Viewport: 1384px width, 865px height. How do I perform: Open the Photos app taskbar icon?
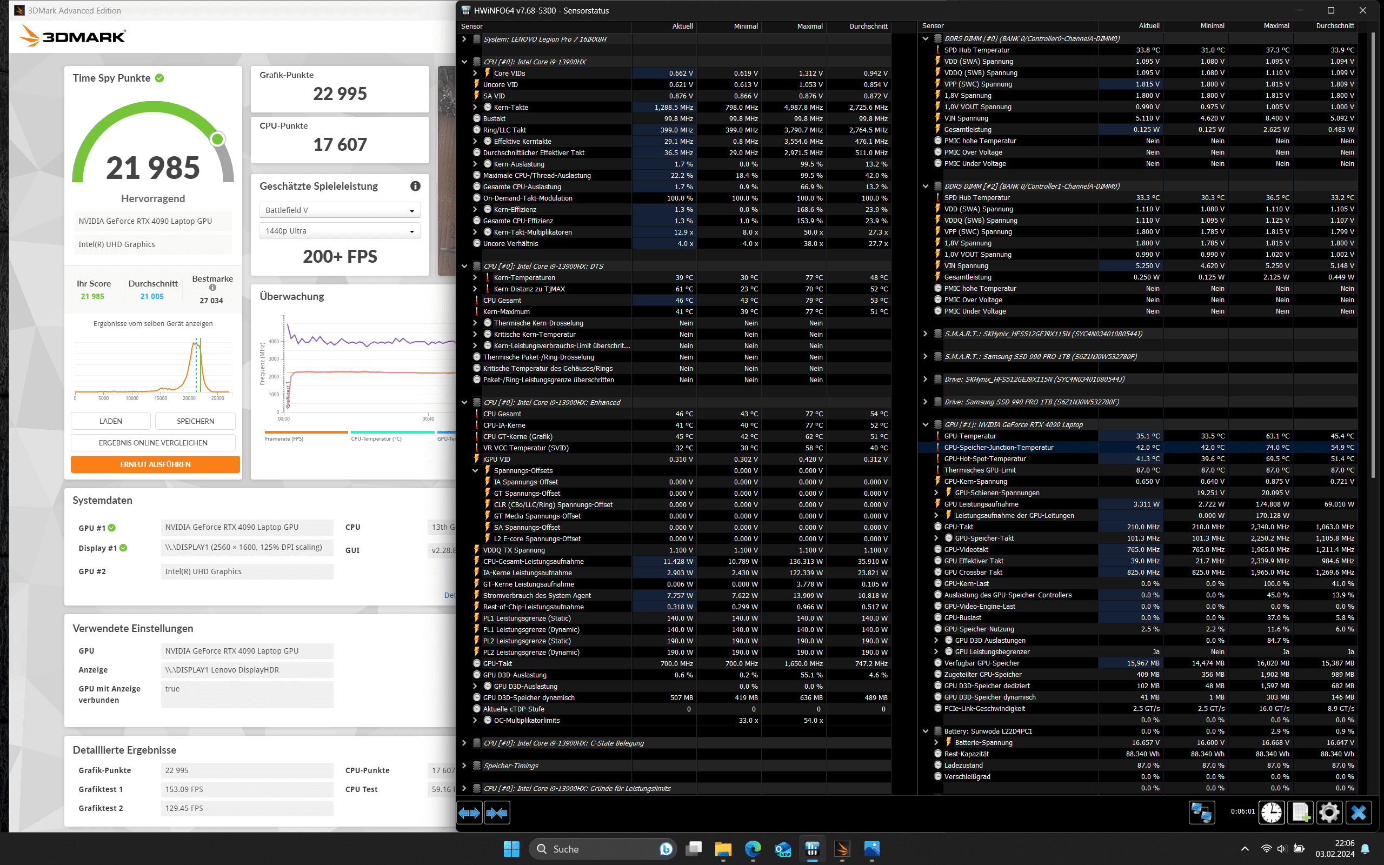pyautogui.click(x=871, y=849)
